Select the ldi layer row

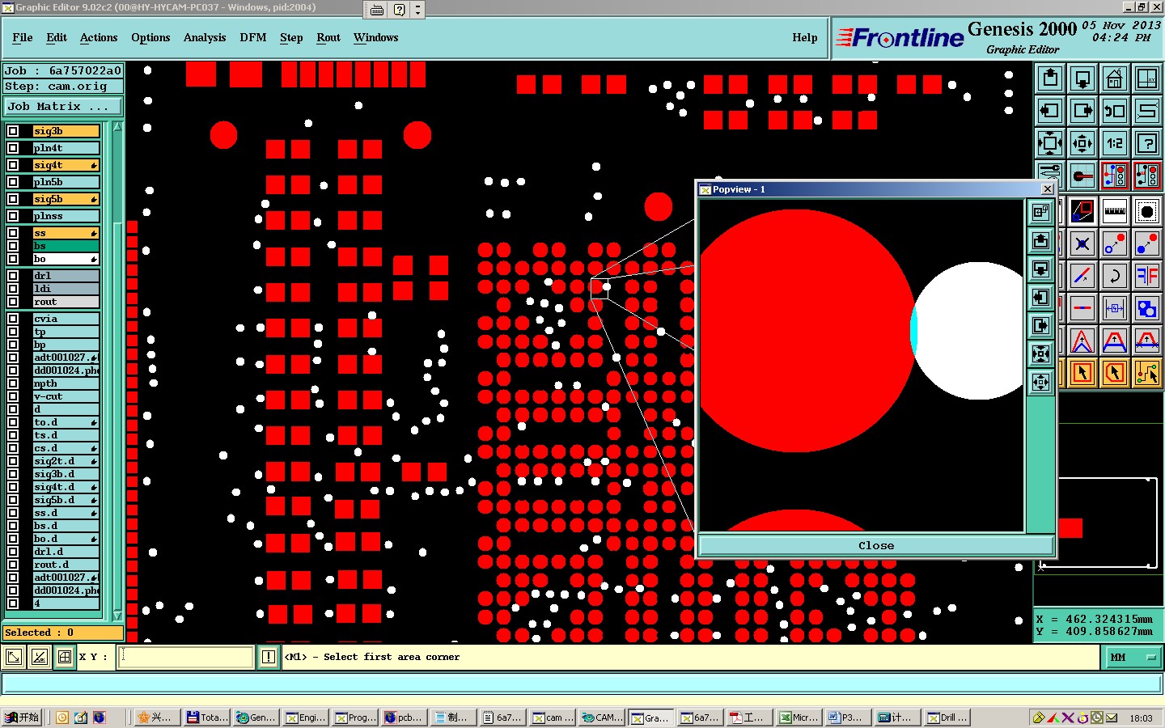pyautogui.click(x=66, y=289)
